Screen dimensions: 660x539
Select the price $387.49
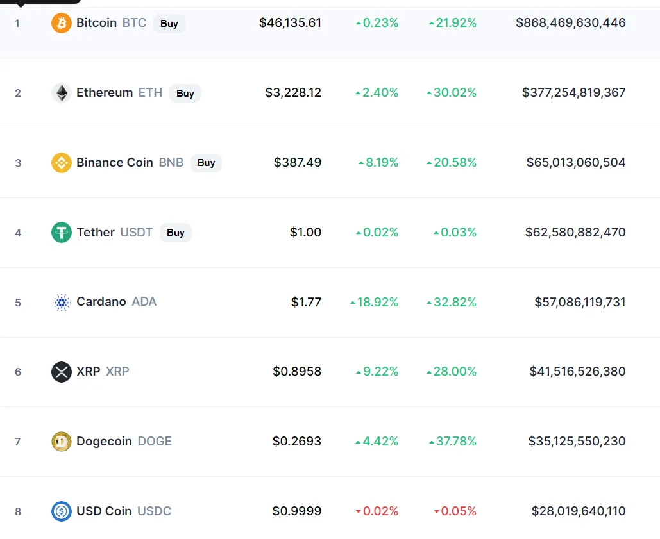[298, 162]
